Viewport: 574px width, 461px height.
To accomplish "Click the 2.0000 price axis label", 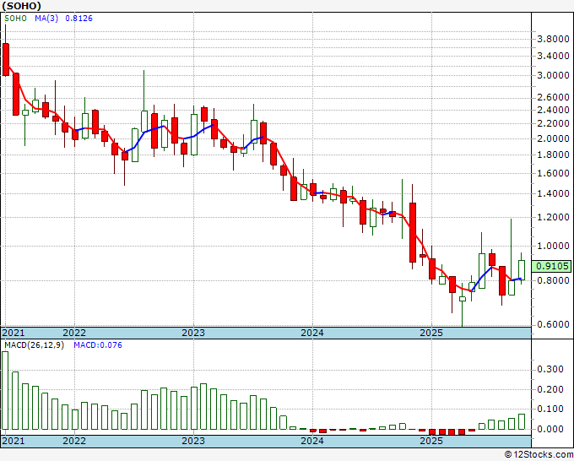I will pyautogui.click(x=553, y=138).
